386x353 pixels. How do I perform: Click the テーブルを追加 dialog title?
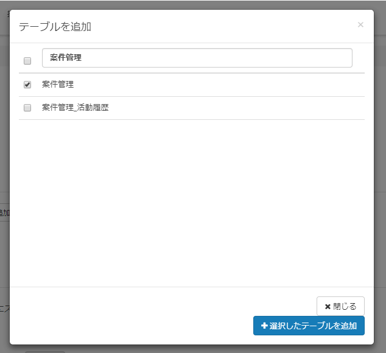click(x=55, y=27)
